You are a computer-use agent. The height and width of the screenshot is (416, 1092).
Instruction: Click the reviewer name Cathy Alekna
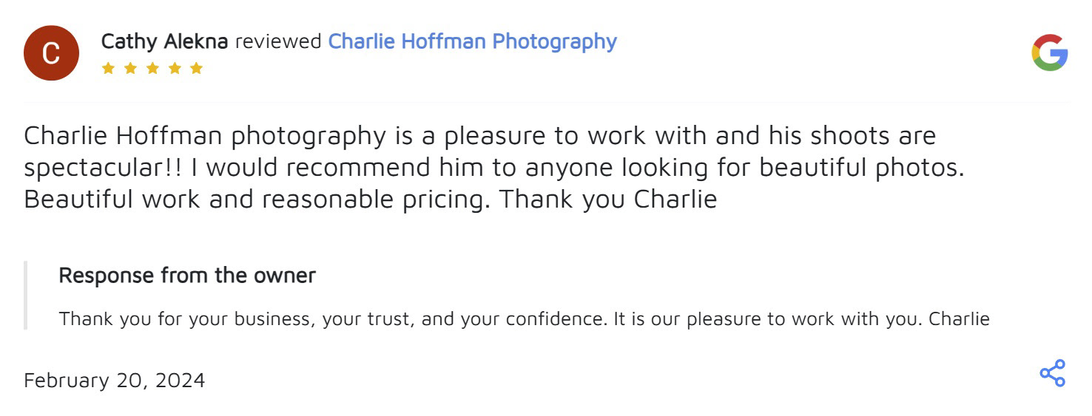(164, 41)
